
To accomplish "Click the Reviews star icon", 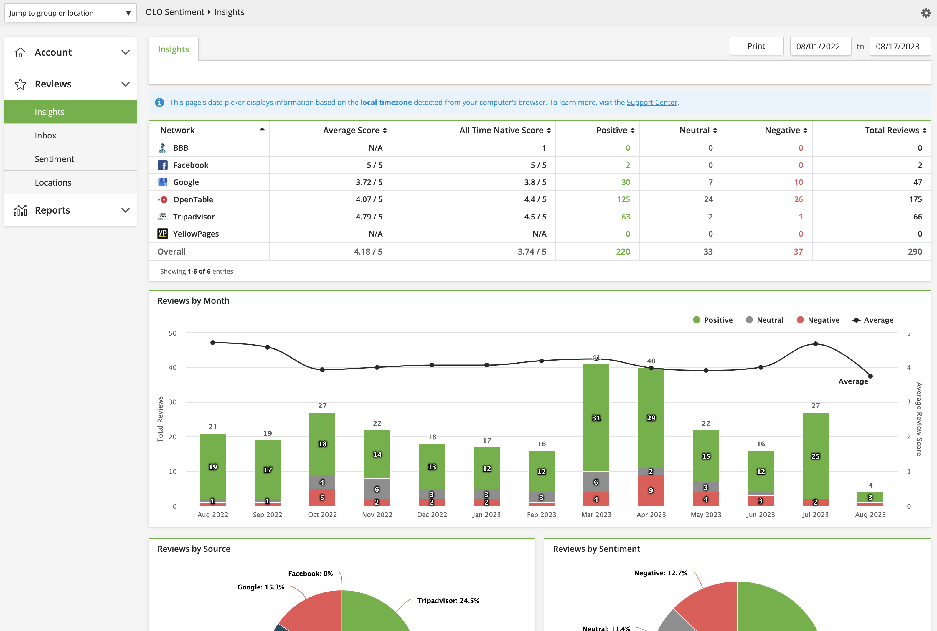I will tap(20, 84).
